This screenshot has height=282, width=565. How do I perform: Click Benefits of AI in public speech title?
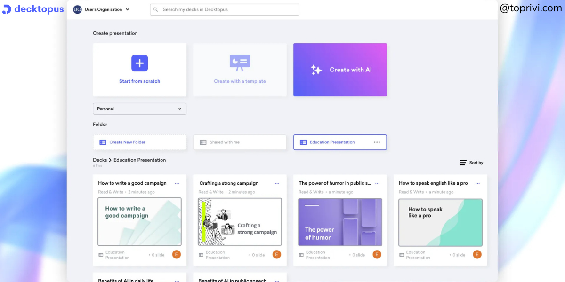click(x=233, y=280)
